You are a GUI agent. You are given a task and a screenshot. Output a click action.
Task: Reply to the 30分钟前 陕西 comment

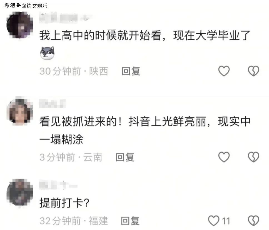[x=131, y=71]
